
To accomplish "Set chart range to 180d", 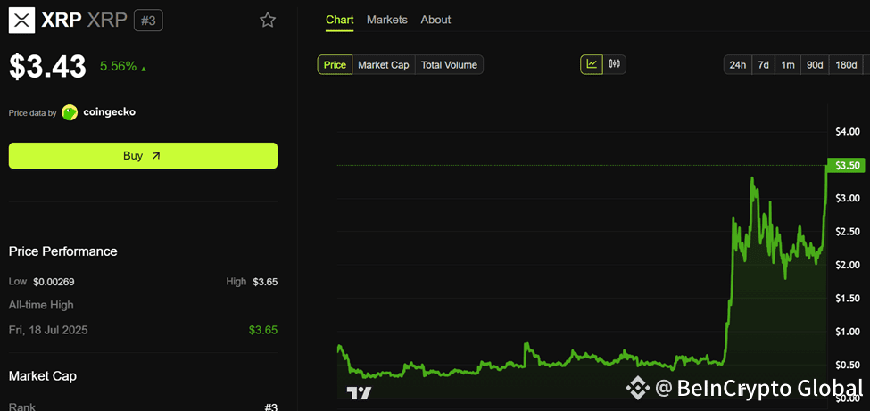I will click(x=846, y=65).
